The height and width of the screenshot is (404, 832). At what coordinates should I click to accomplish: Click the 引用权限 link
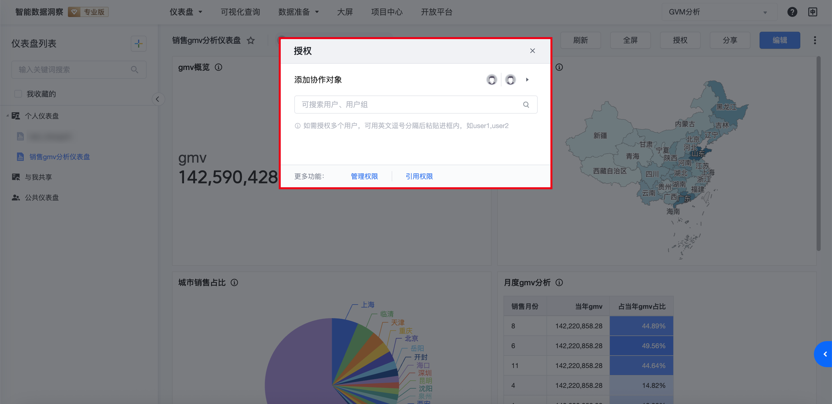click(x=419, y=176)
